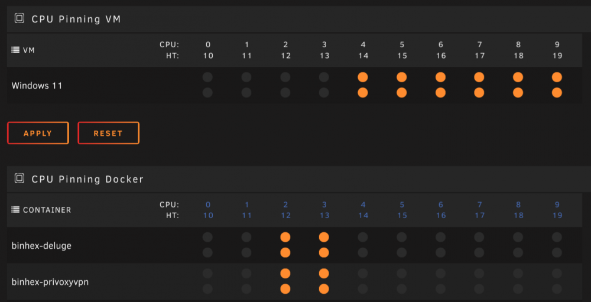Image resolution: width=591 pixels, height=302 pixels.
Task: Unpin HT 14 from Windows 11
Action: [x=363, y=92]
